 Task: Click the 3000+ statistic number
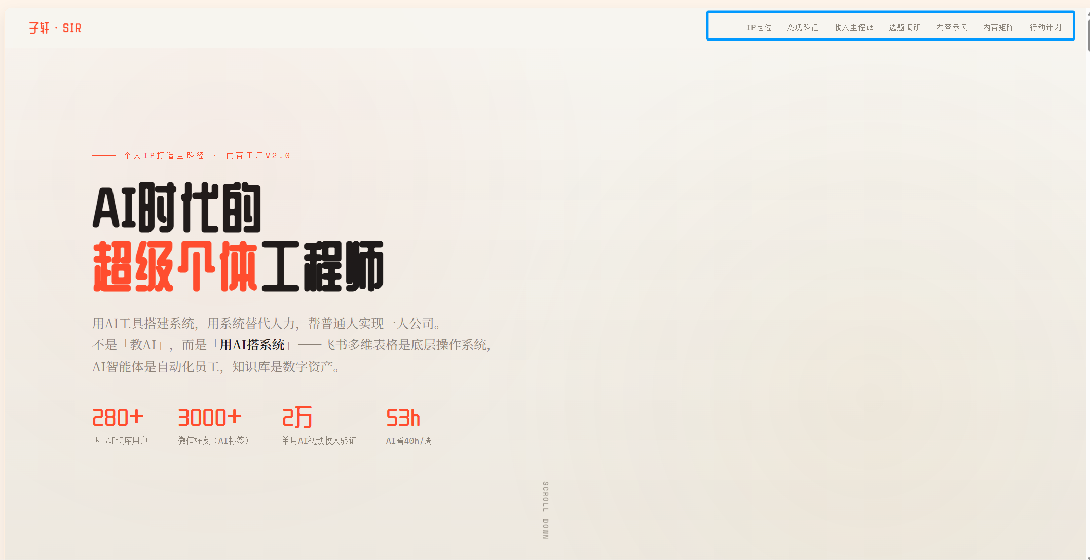[x=209, y=418]
